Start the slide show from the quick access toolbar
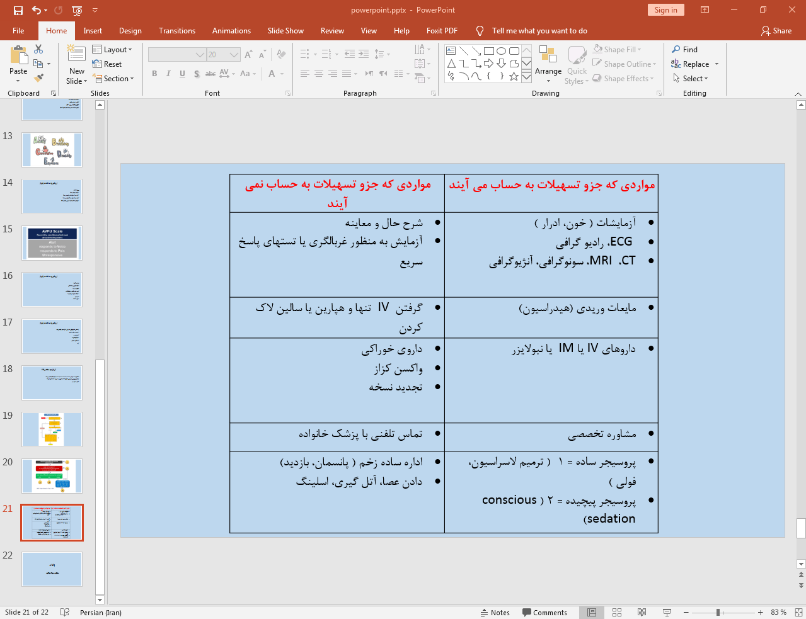Image resolution: width=806 pixels, height=619 pixels. coord(77,10)
